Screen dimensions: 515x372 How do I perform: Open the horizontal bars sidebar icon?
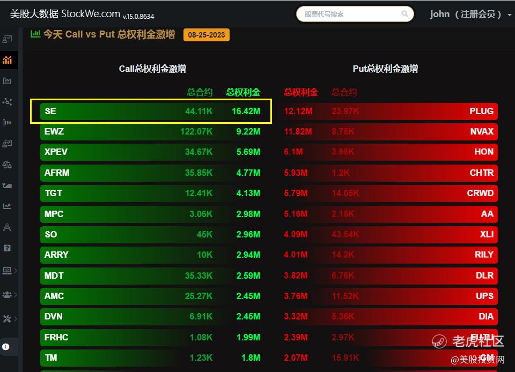7,122
